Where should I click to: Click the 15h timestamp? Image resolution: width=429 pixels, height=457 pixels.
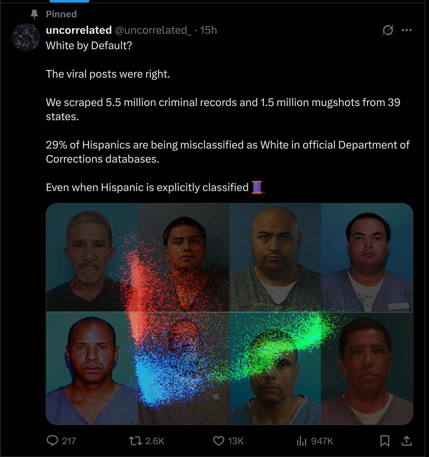208,30
